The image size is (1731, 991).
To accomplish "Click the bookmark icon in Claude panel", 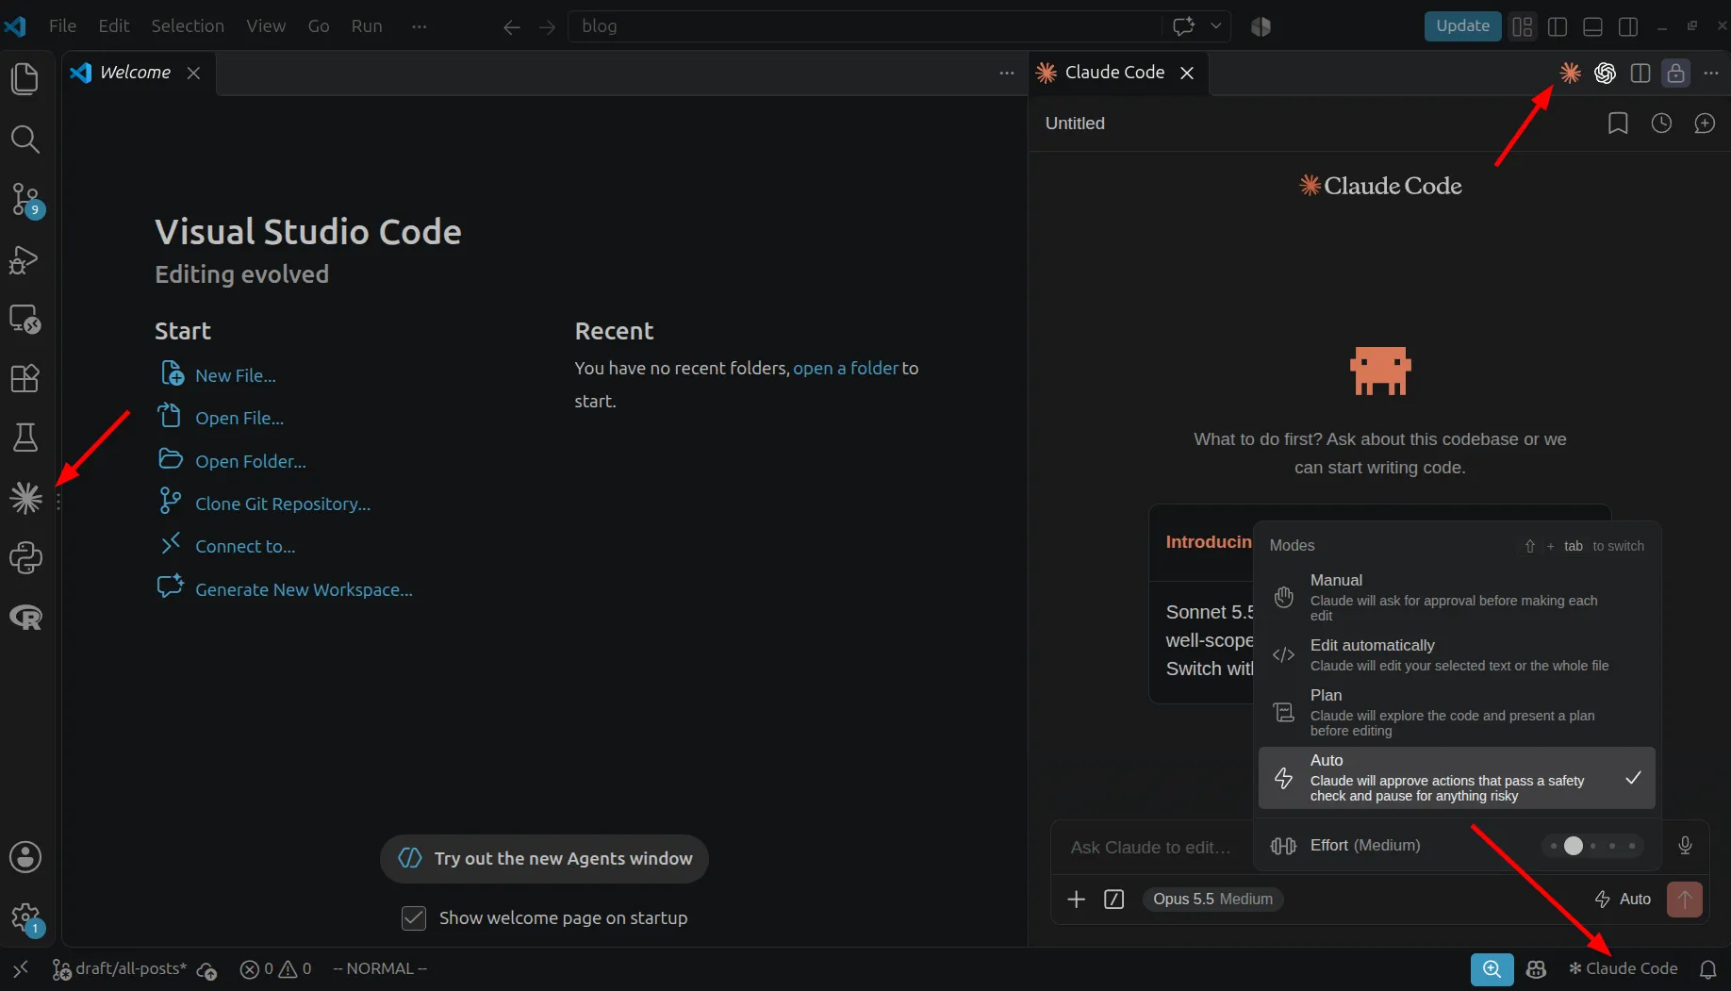I will pos(1618,124).
